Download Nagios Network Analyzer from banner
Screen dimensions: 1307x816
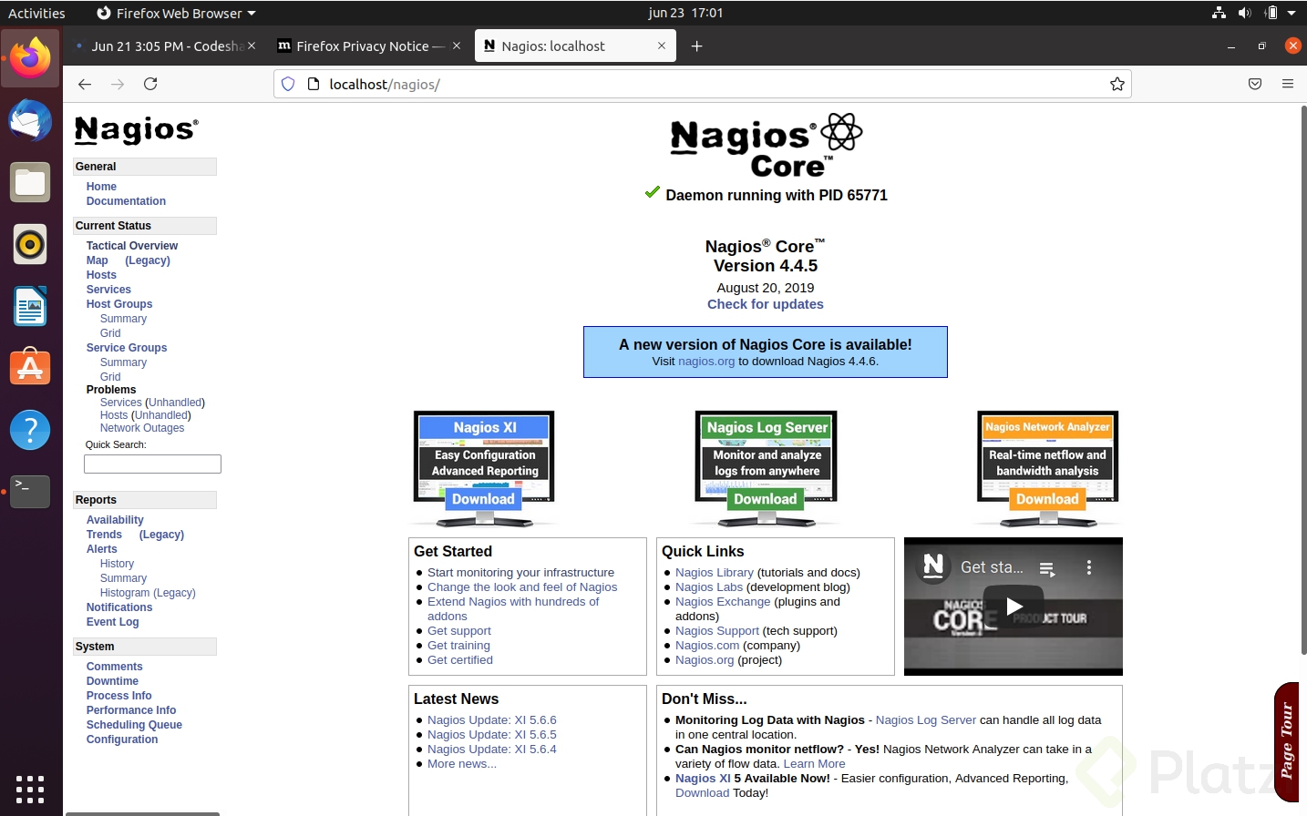pos(1047,499)
